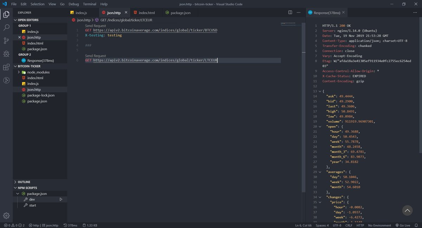Open Manage gear at bottom of activity bar
The height and width of the screenshot is (228, 422).
[x=6, y=215]
